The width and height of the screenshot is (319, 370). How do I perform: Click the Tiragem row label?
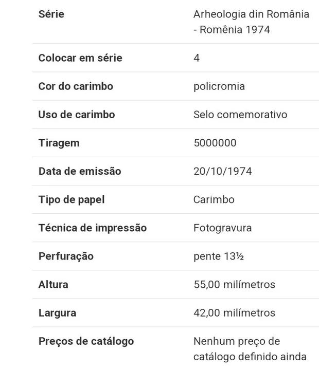[x=59, y=143]
